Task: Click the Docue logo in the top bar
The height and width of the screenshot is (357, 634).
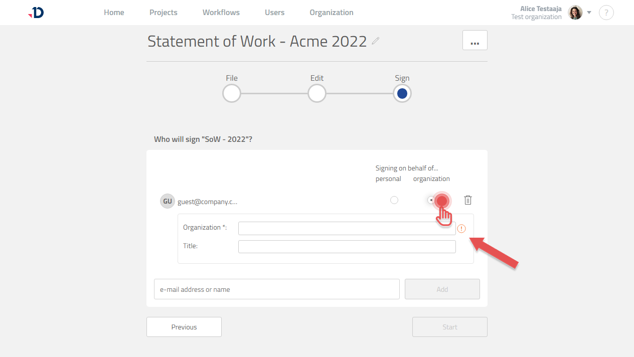Action: coord(35,13)
